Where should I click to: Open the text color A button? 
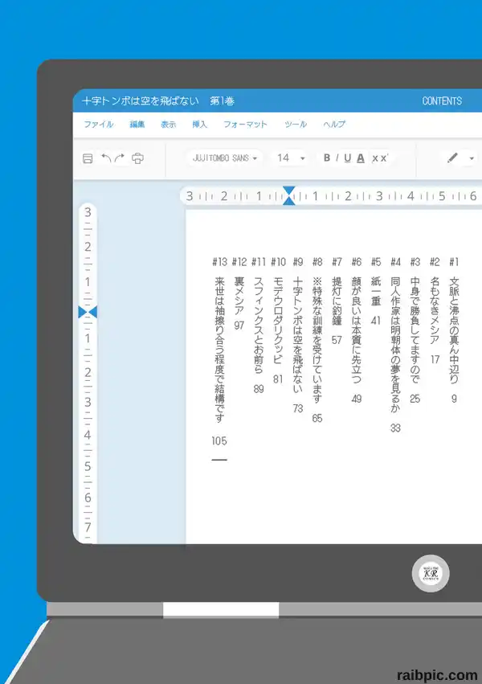[x=361, y=158]
